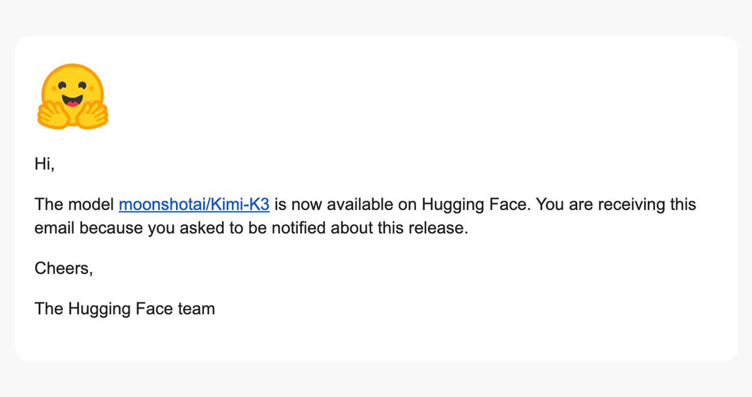The image size is (752, 397).
Task: Click the Hugging Face emoji logo
Action: [x=72, y=97]
